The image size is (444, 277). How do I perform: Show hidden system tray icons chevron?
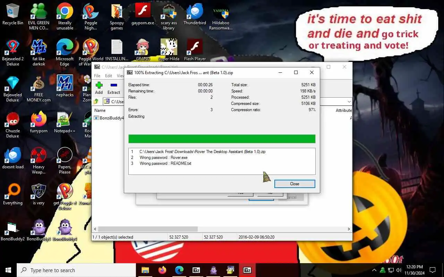[x=374, y=270]
